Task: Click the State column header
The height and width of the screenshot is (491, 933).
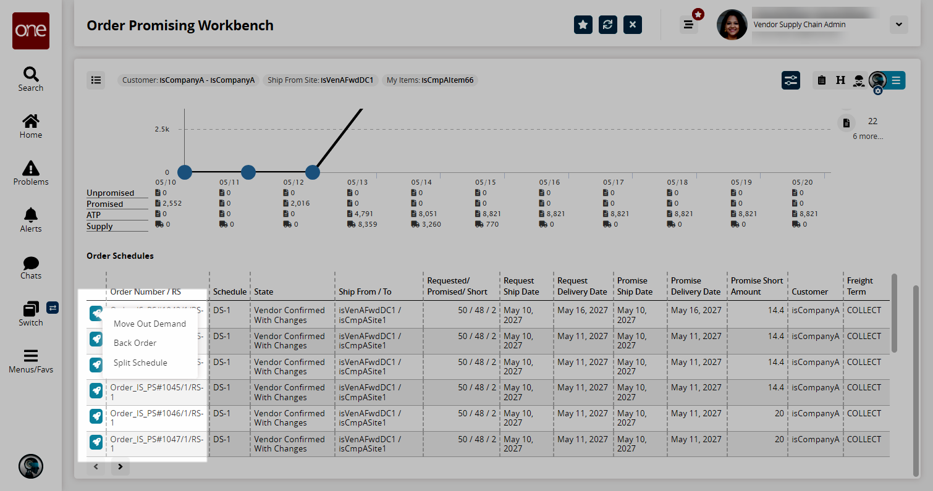Action: (x=264, y=292)
